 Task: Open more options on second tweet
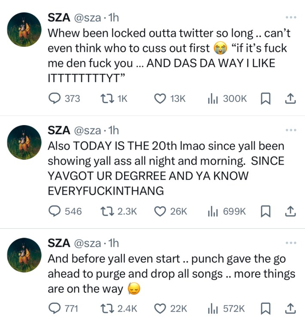291,130
